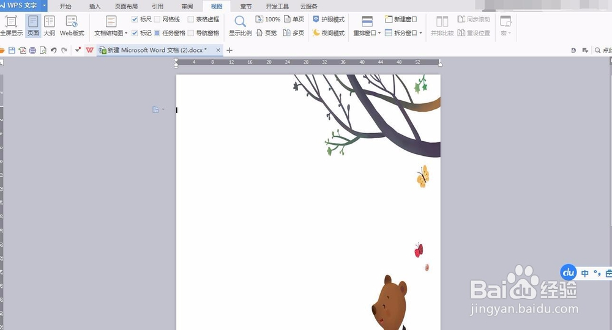This screenshot has width=612, height=330.
Task: Open the 开发工具 ribbon tab
Action: click(x=277, y=6)
